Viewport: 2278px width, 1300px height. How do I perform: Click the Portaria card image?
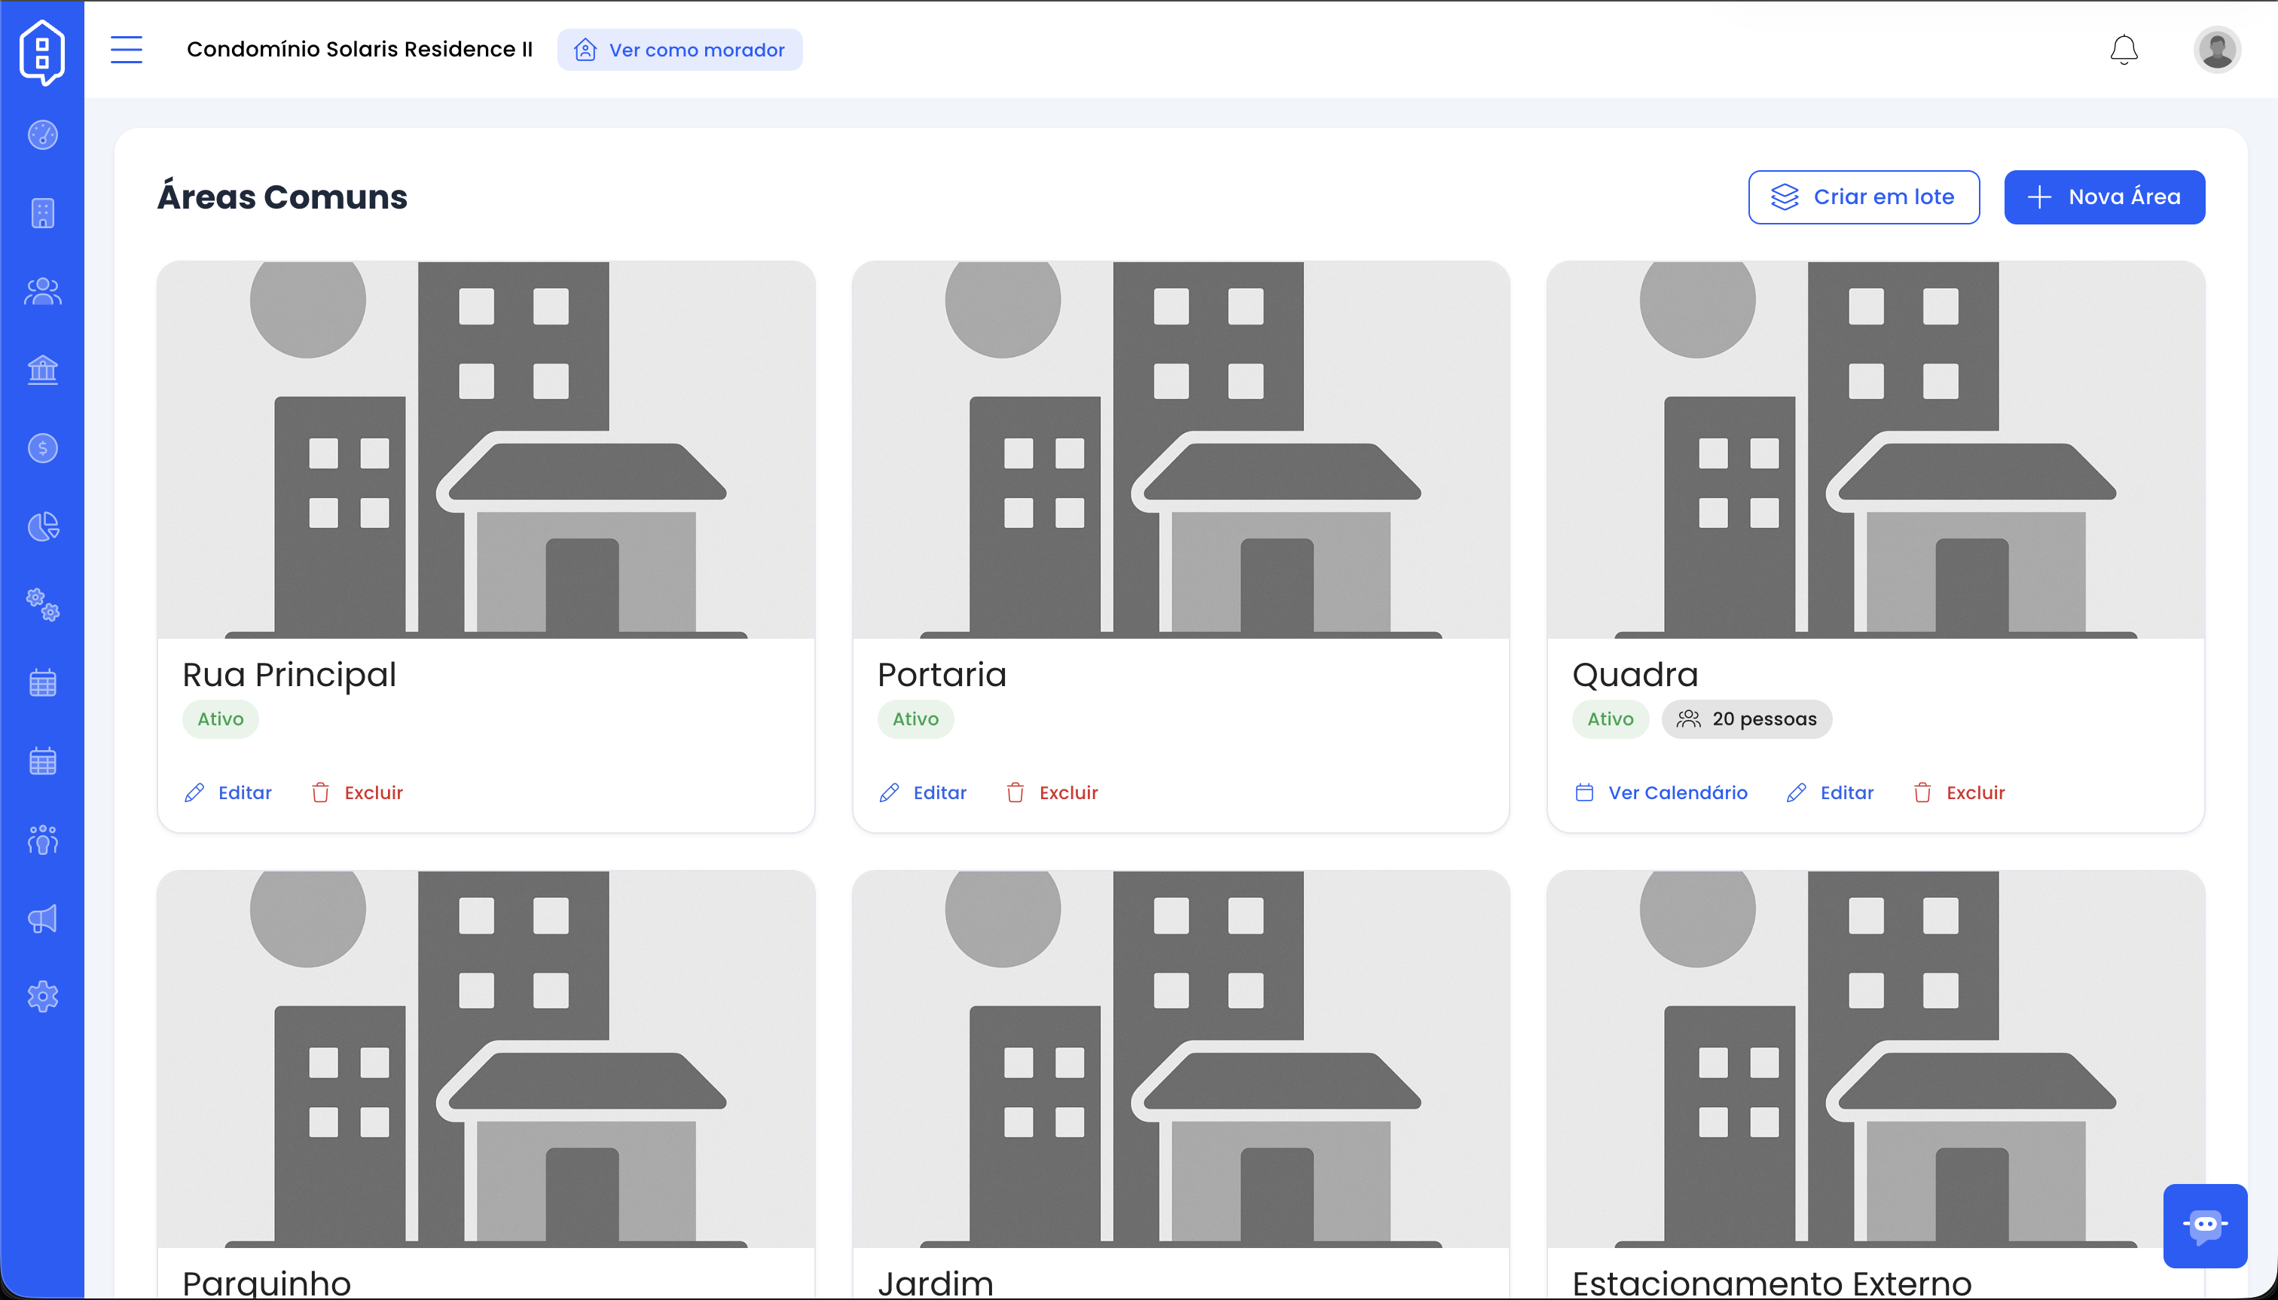tap(1180, 450)
